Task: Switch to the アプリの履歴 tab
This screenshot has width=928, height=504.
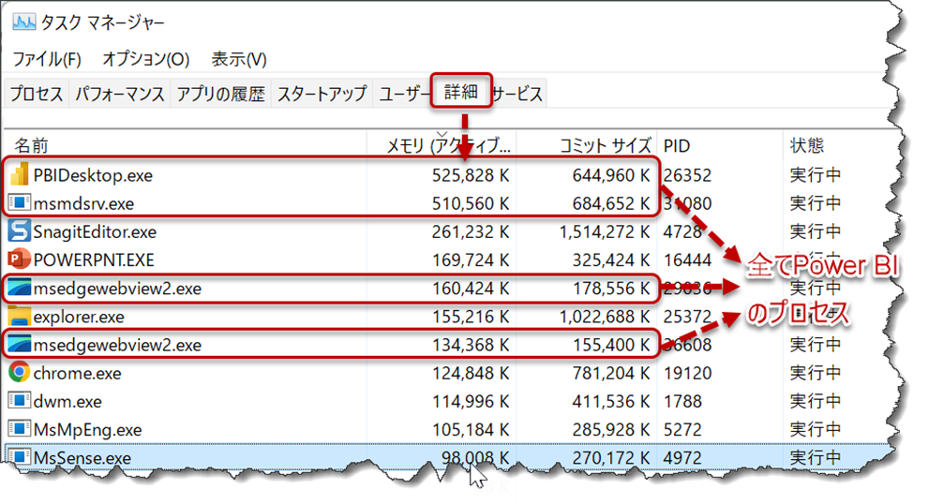Action: [x=221, y=94]
